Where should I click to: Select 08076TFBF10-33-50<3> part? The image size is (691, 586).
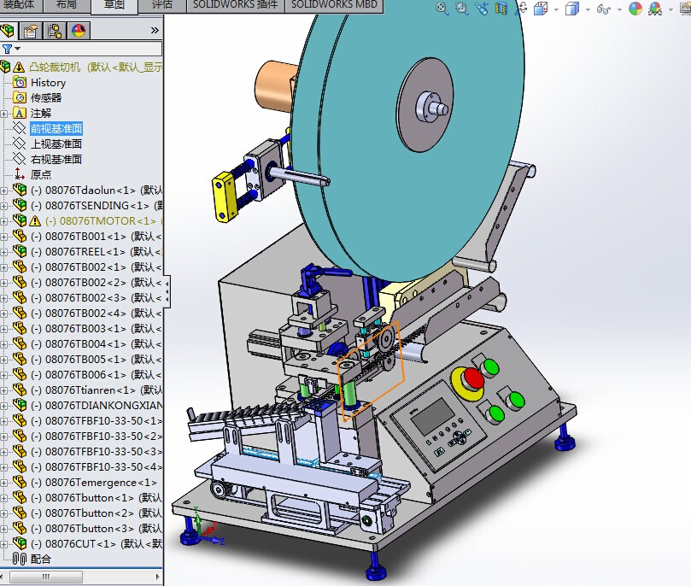click(96, 452)
